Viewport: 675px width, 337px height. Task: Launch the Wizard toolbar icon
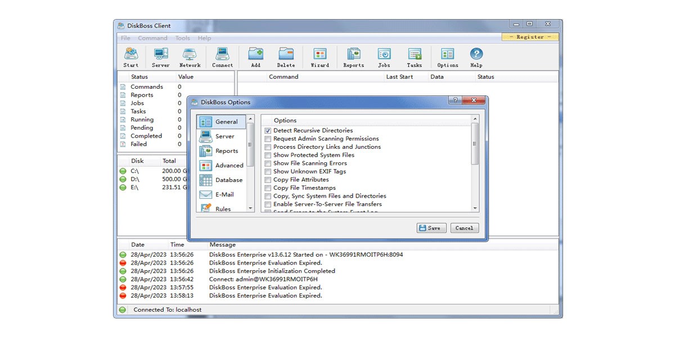(320, 57)
